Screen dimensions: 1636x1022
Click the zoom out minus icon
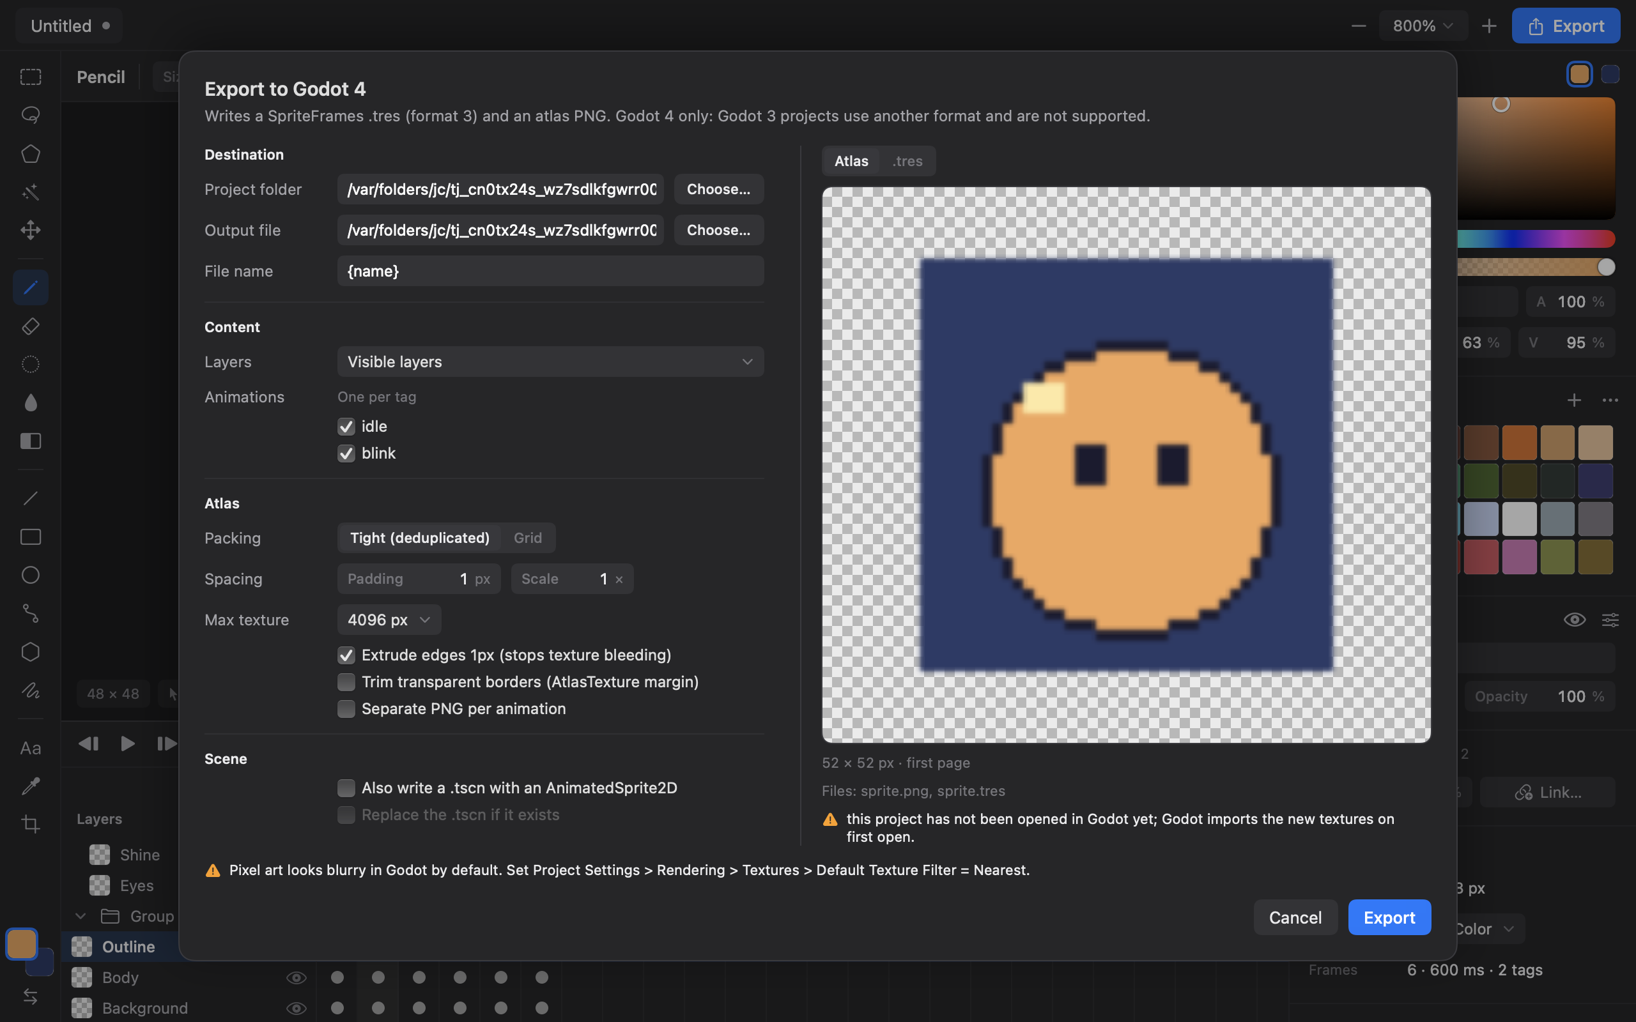pyautogui.click(x=1358, y=26)
